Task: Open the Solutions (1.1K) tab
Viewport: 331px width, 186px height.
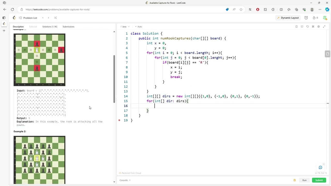Action: click(x=50, y=27)
